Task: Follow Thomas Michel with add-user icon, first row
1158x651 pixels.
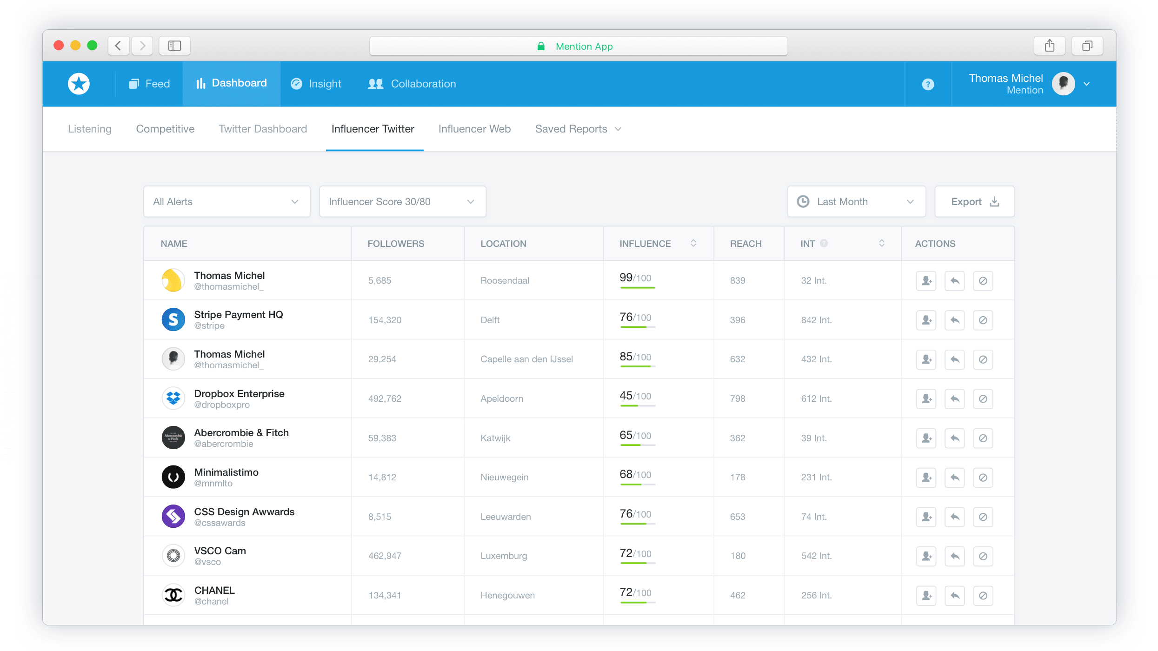Action: pos(926,281)
